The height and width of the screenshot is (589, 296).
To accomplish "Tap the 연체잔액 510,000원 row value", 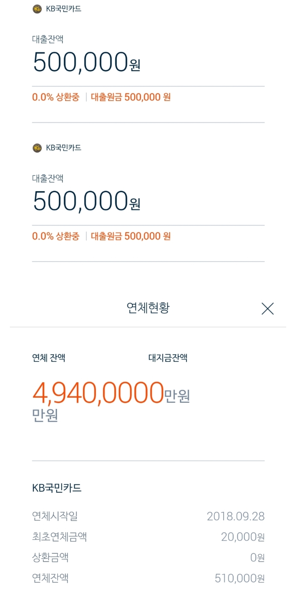I will tap(240, 578).
